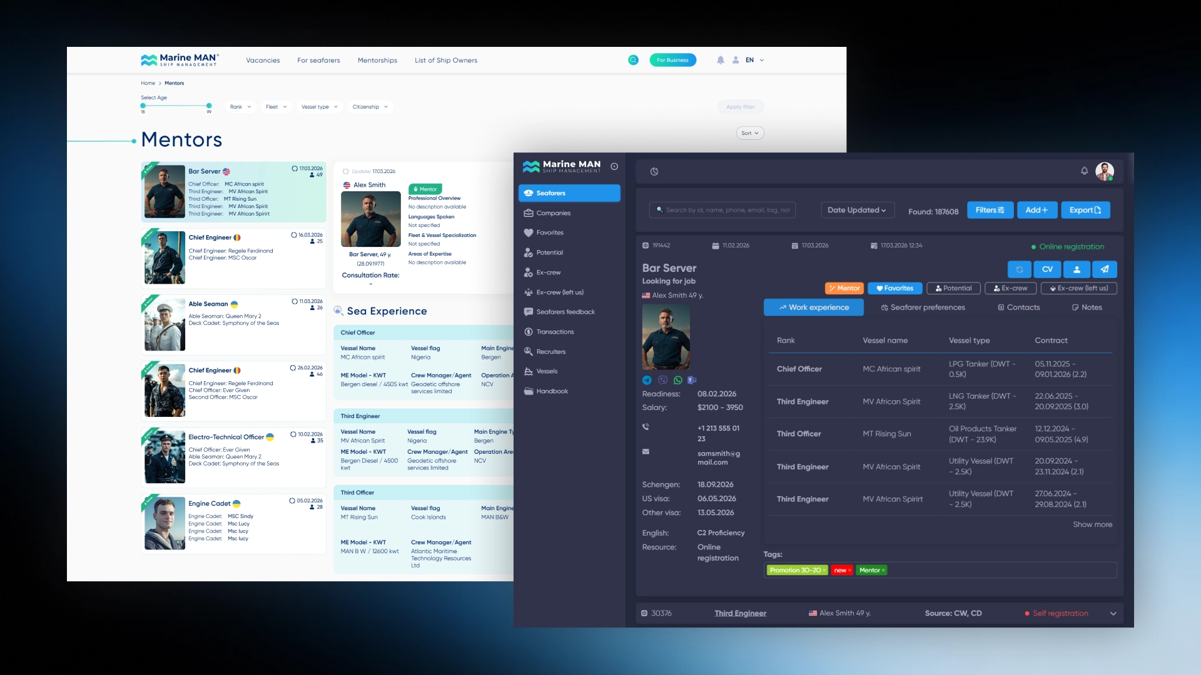Open notification bell in website header
Screen dimensions: 1201x675
(721, 60)
